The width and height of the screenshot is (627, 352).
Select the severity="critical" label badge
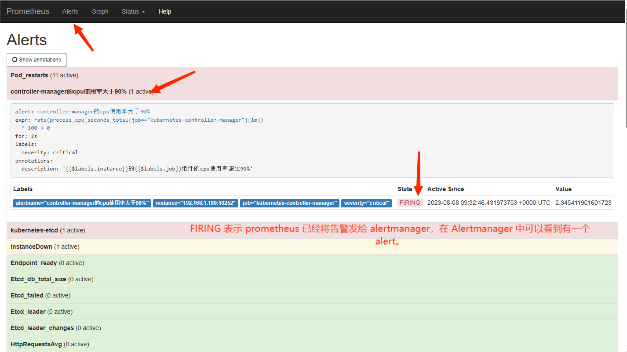(x=367, y=203)
